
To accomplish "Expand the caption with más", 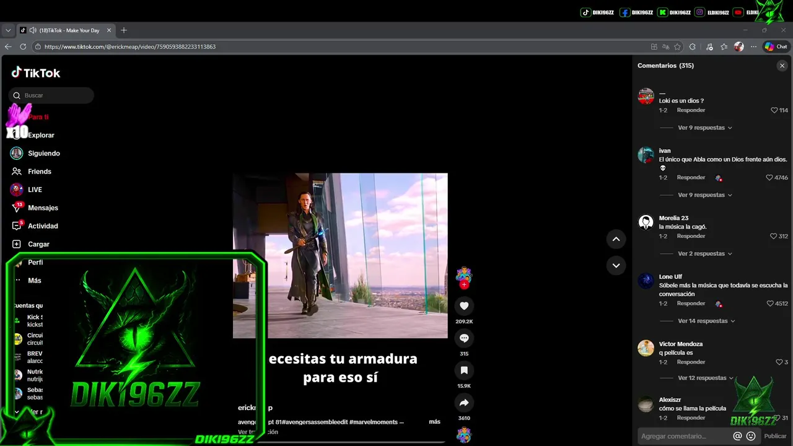I will click(x=434, y=421).
